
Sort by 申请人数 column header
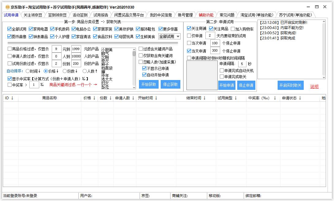pyautogui.click(x=125, y=98)
